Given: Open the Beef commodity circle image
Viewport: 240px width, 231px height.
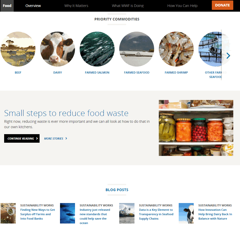Looking at the screenshot, I should coord(18,49).
